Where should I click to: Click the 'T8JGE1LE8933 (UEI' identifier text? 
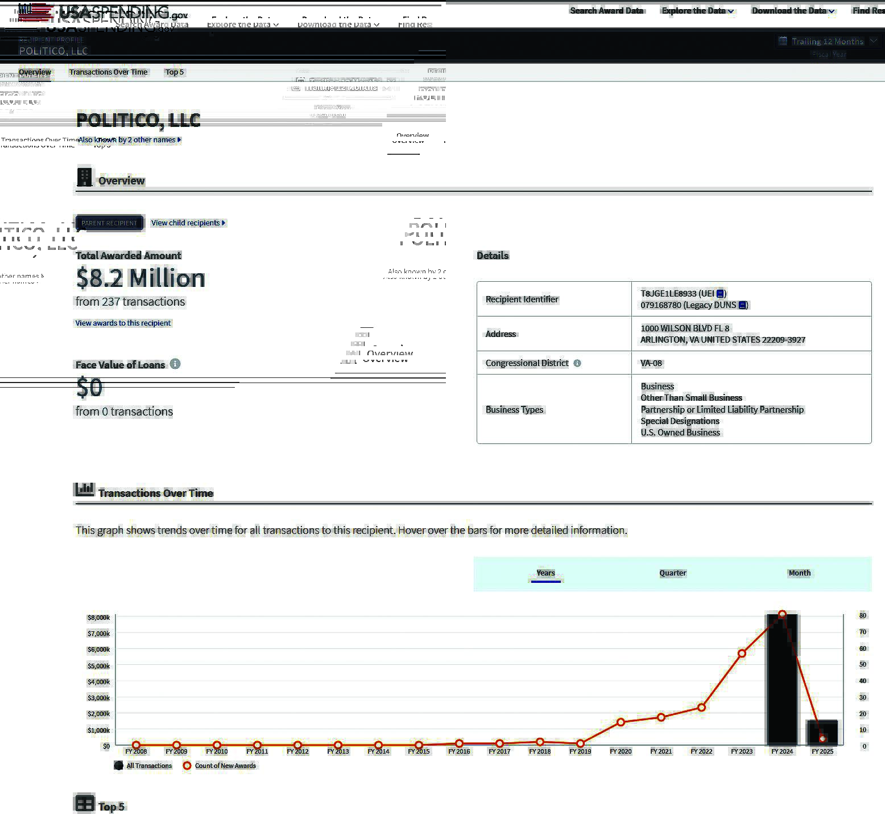click(677, 294)
